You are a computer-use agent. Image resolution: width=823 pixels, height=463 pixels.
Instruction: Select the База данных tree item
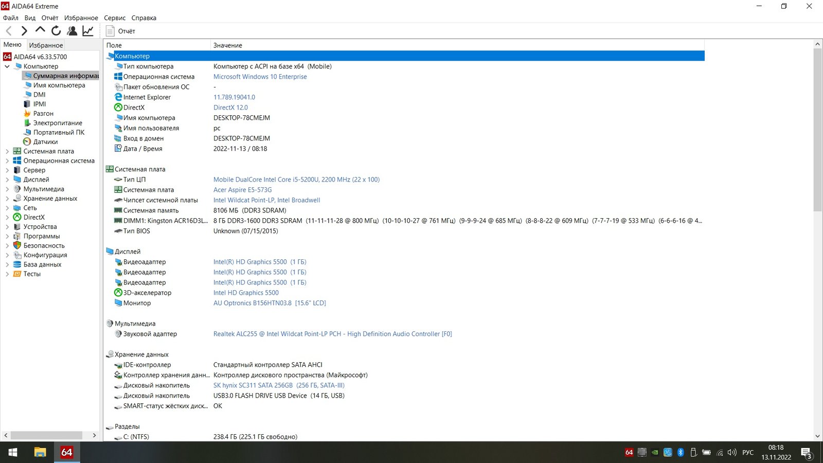[42, 264]
